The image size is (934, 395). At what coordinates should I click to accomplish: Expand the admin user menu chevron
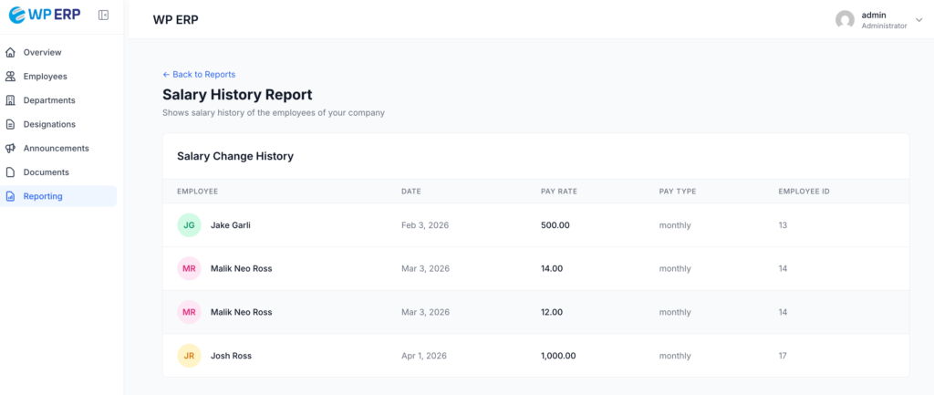[x=918, y=20]
